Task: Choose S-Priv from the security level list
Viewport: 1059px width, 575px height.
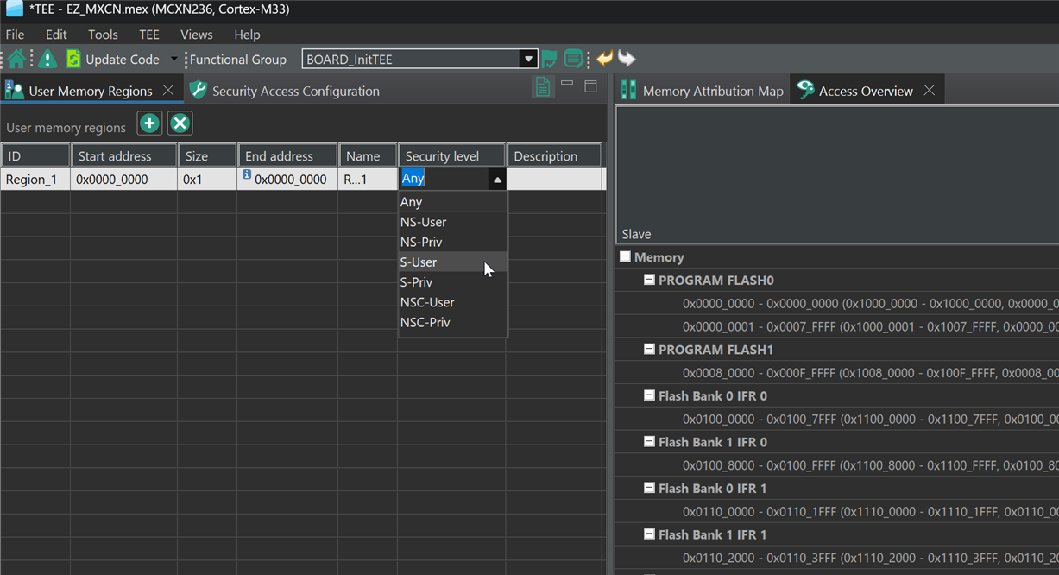Action: 453,282
